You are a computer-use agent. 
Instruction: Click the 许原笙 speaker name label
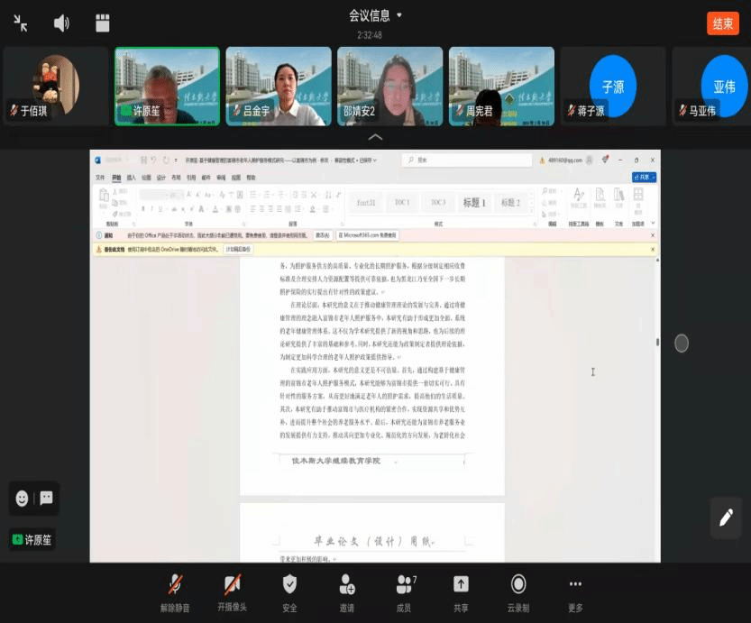click(32, 540)
